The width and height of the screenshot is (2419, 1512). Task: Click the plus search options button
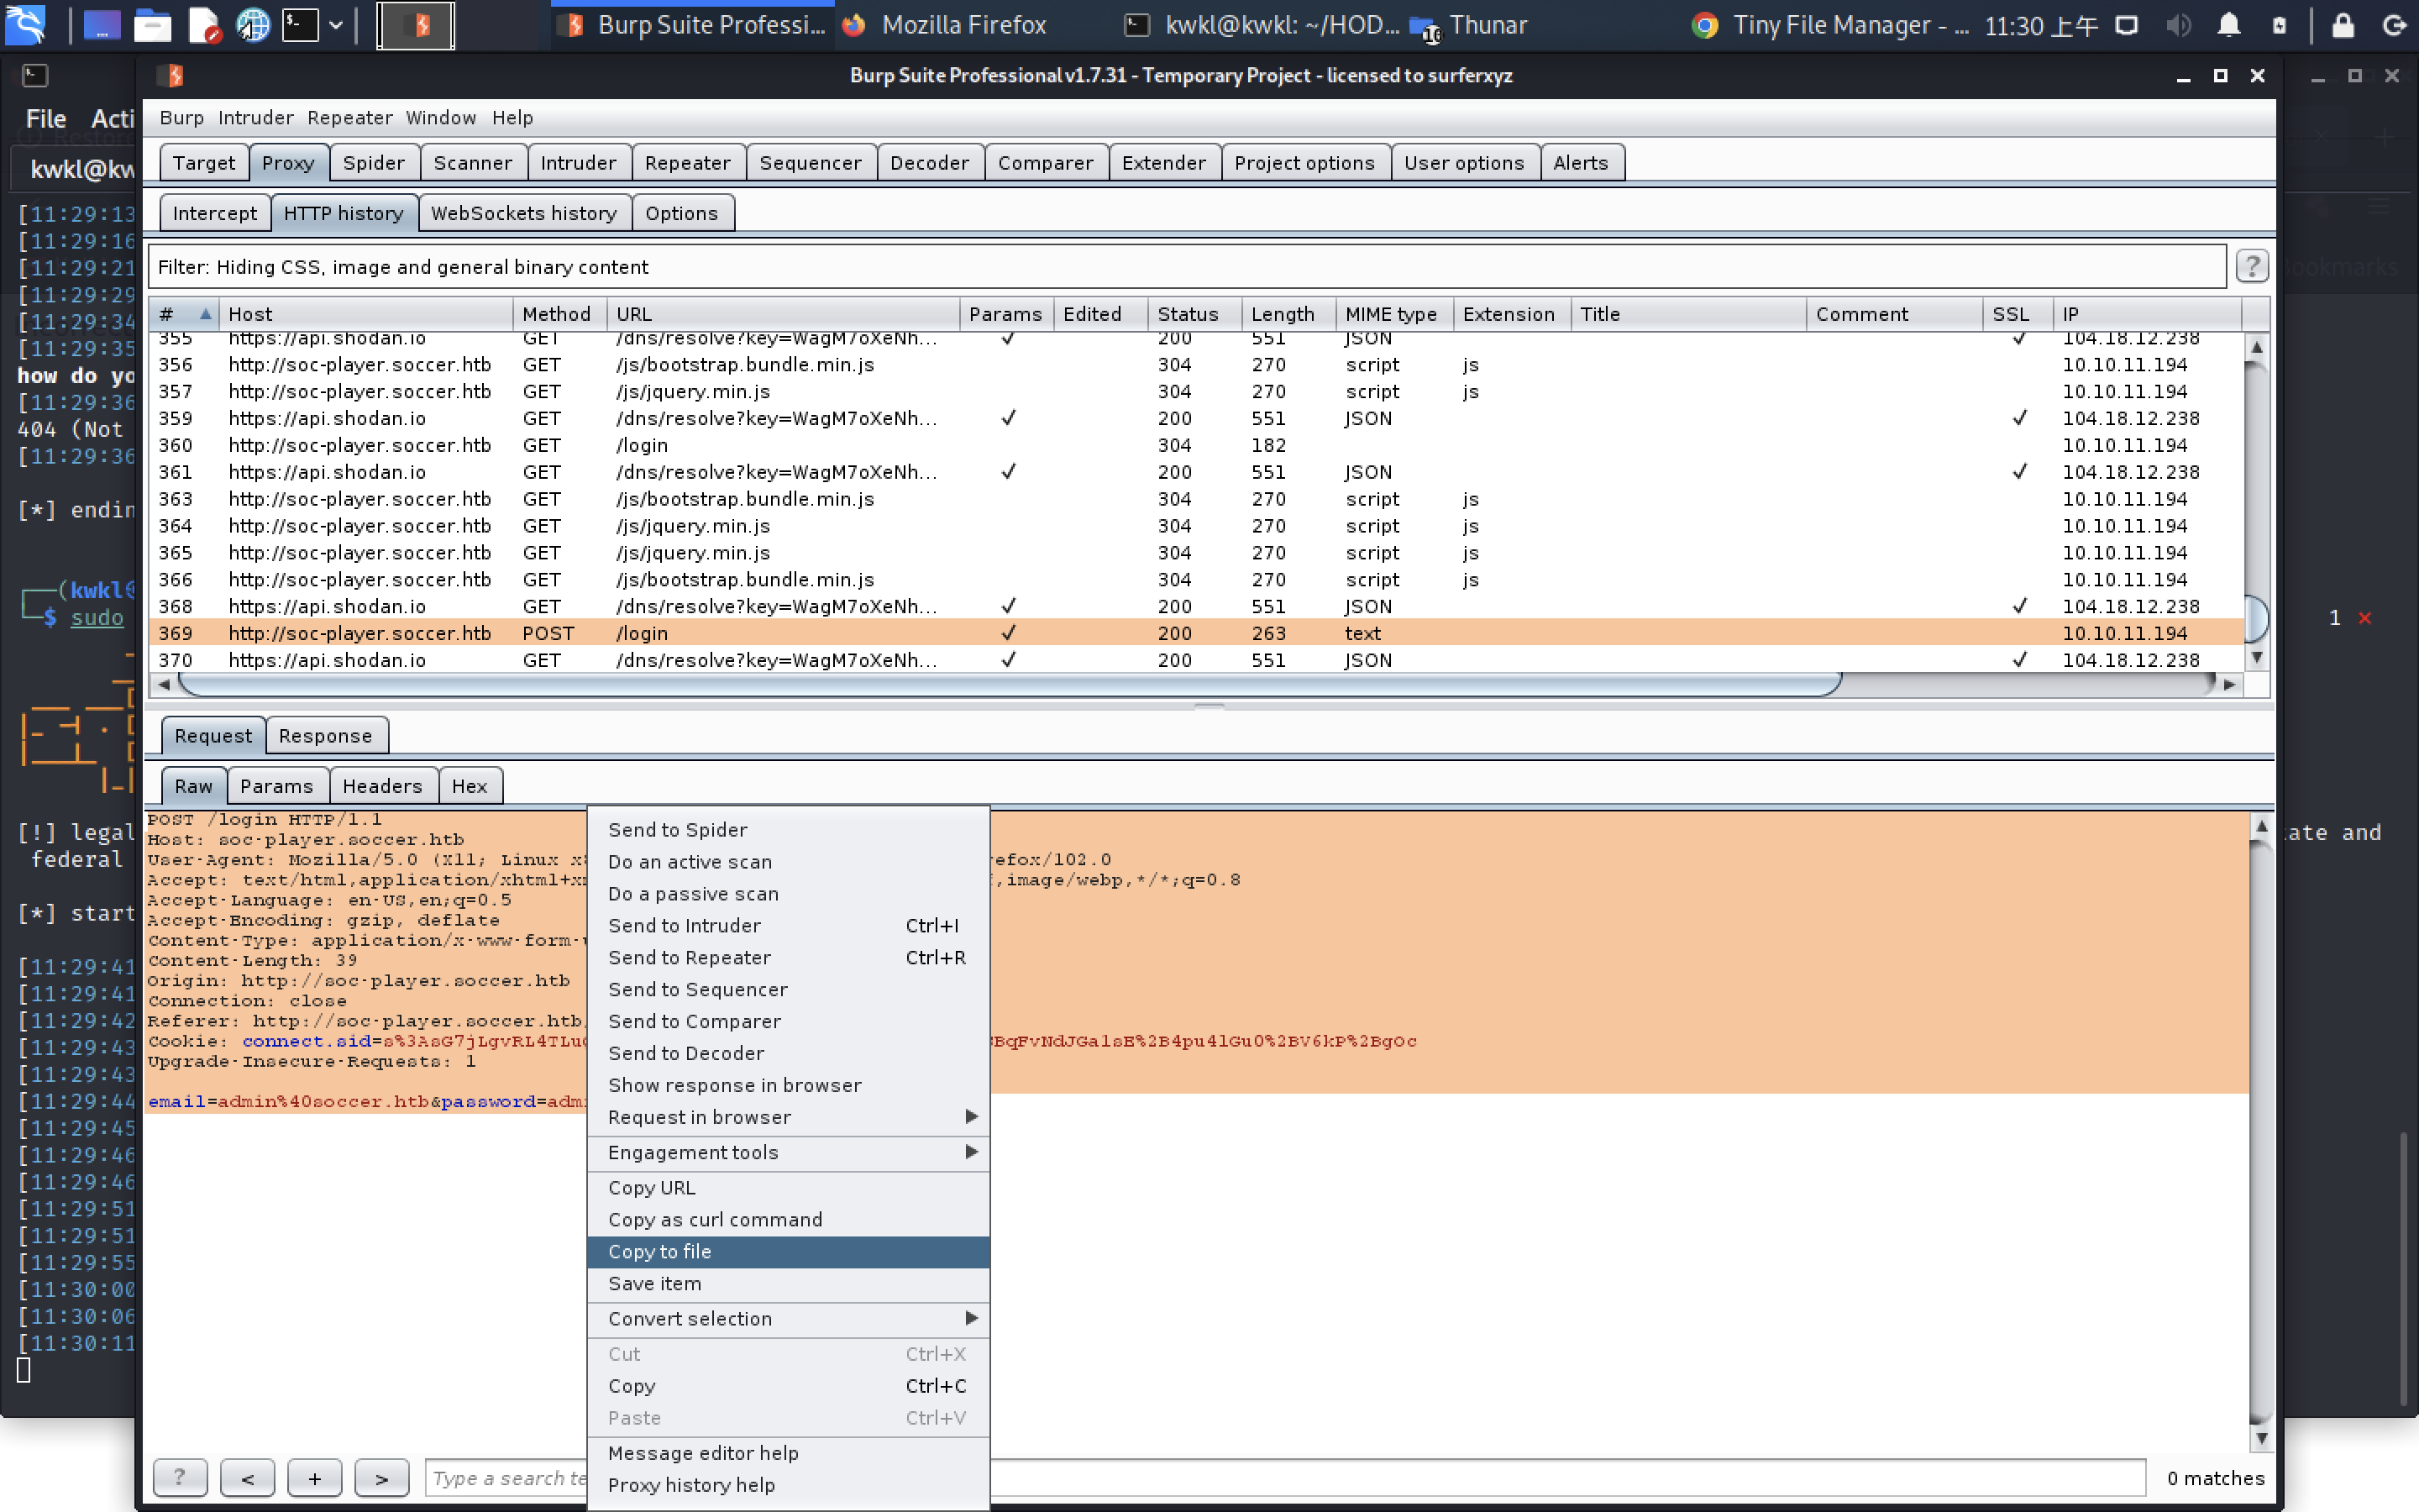[x=314, y=1477]
